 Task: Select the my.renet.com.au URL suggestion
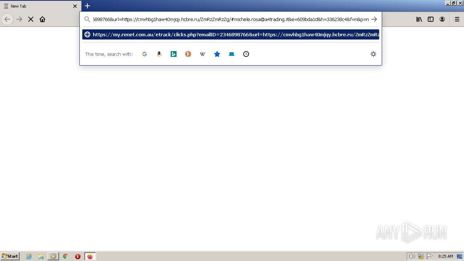231,34
